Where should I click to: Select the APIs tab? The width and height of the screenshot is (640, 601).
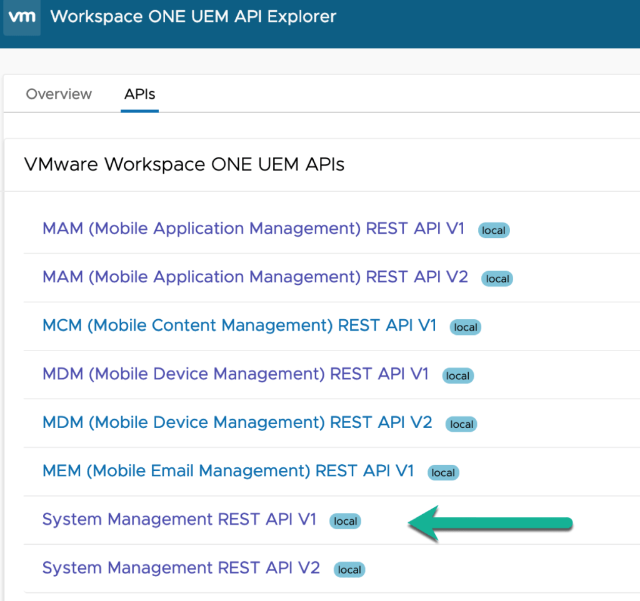point(139,94)
